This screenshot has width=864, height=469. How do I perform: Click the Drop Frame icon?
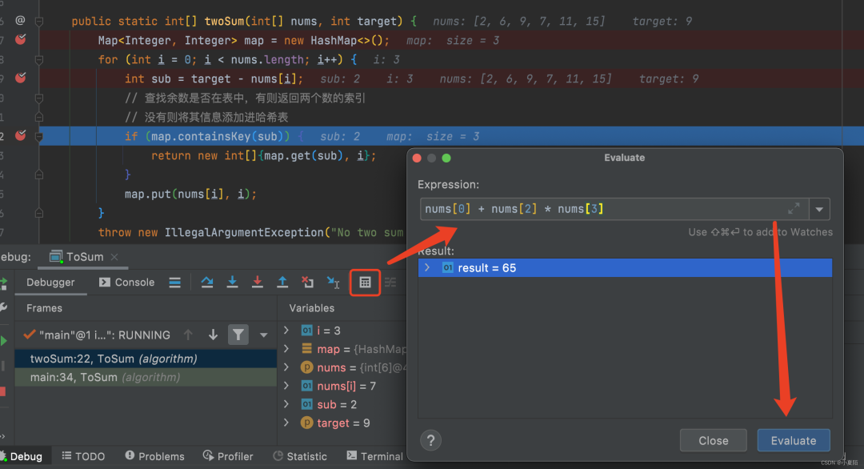[x=307, y=283]
